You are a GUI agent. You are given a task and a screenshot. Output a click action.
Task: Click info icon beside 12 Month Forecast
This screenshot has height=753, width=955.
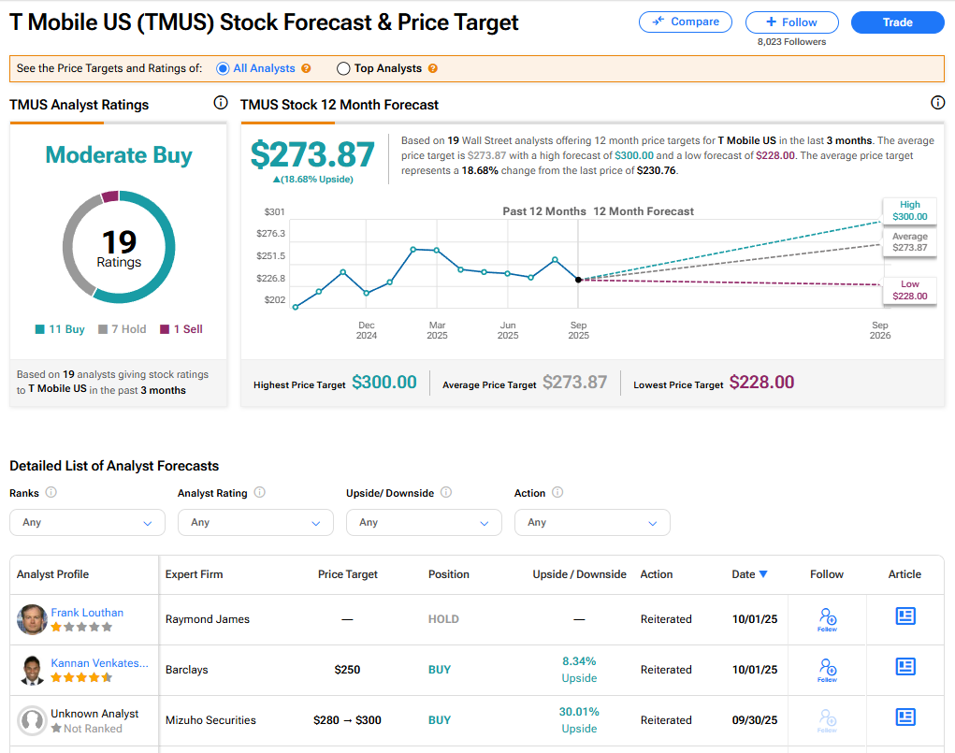[937, 103]
